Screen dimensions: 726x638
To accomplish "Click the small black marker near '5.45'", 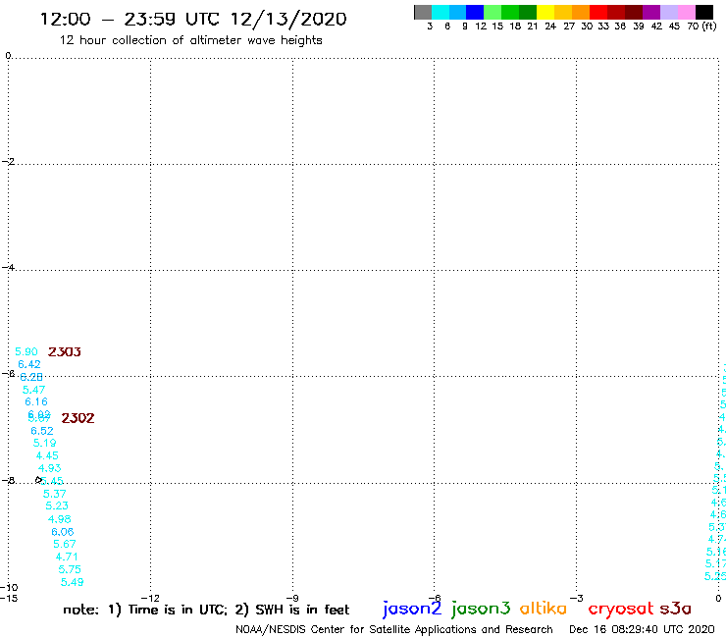I will (x=38, y=480).
